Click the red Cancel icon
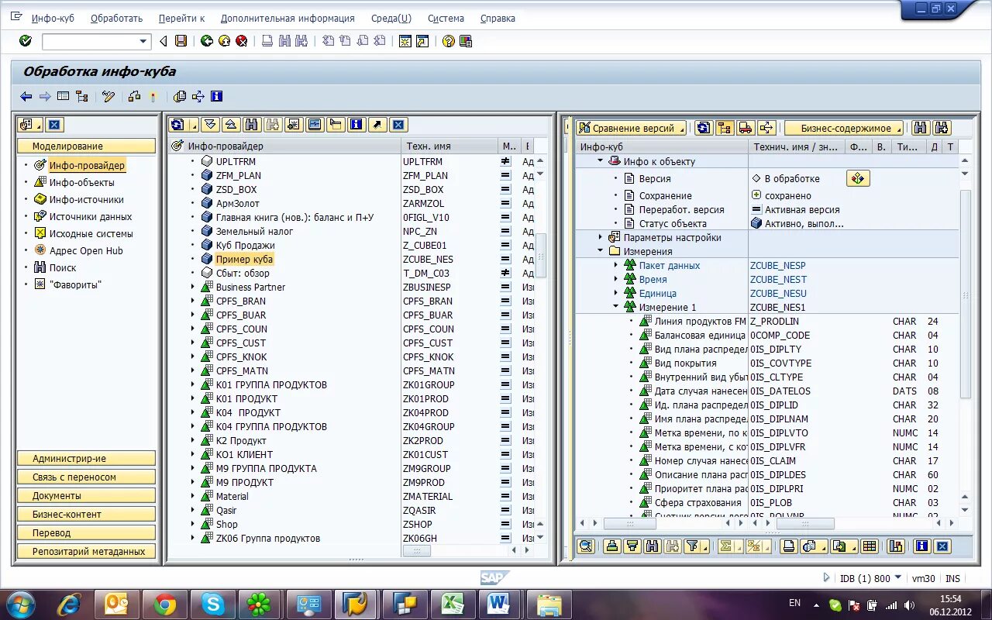Viewport: 992px width, 620px height. coord(242,41)
